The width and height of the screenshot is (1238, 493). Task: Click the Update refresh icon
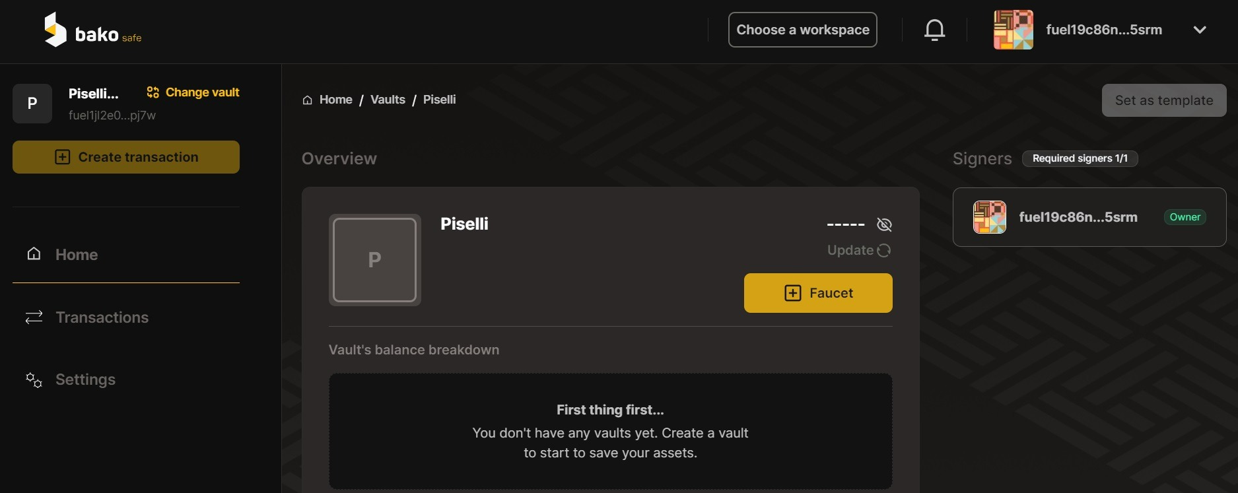884,250
